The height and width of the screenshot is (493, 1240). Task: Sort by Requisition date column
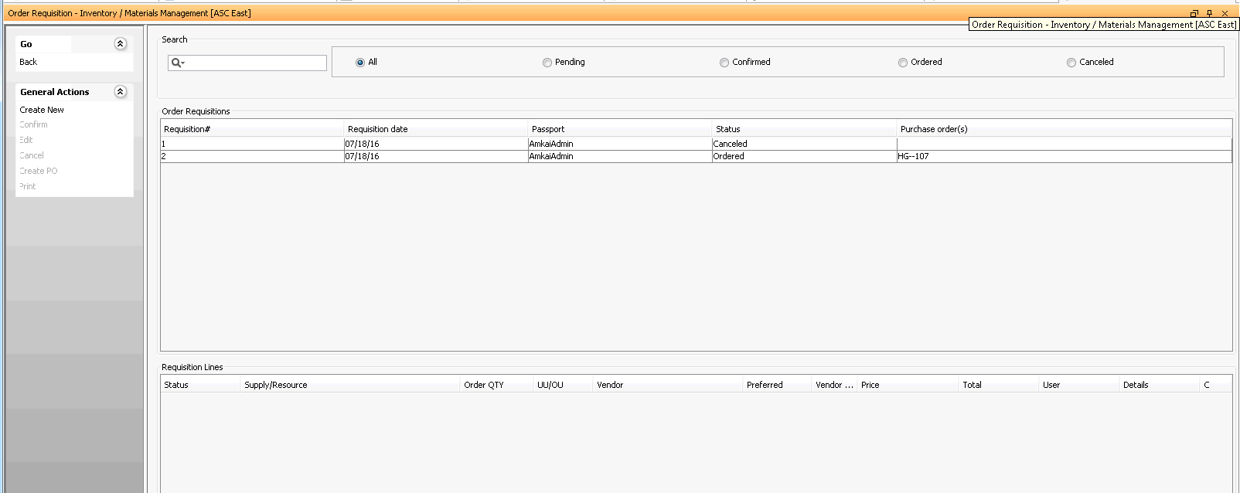[x=377, y=129]
